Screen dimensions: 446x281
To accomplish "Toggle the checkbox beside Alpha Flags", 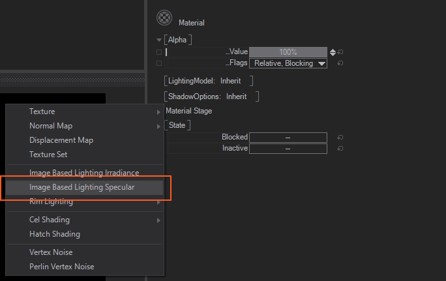I will (x=159, y=63).
